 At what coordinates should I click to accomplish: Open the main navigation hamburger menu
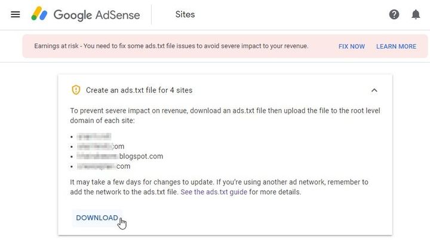click(16, 14)
